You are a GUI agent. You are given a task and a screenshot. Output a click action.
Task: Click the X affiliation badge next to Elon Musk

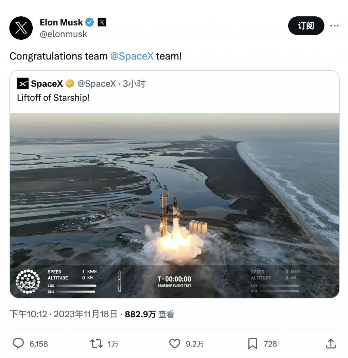101,22
